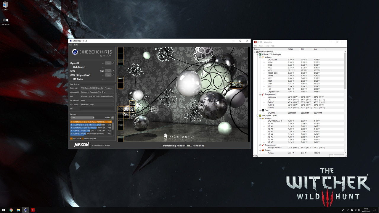
Task: Open Google Chrome from the taskbar
Action: click(x=11, y=210)
